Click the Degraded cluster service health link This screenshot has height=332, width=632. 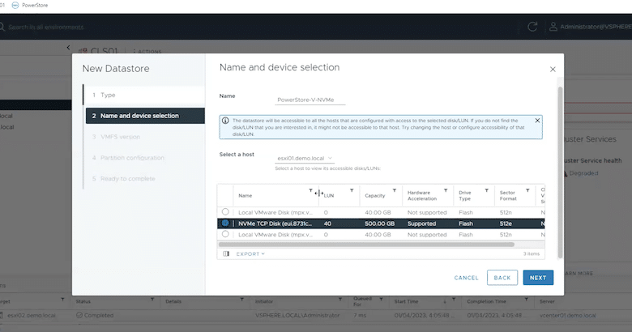tap(583, 173)
